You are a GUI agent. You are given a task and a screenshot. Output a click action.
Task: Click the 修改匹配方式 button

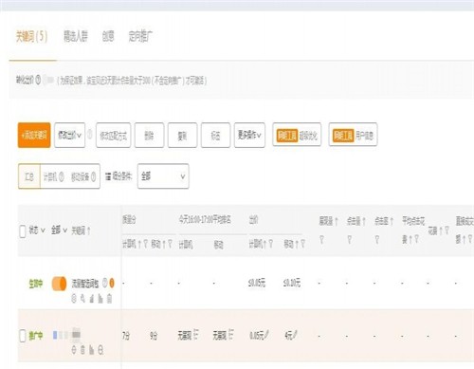(113, 136)
